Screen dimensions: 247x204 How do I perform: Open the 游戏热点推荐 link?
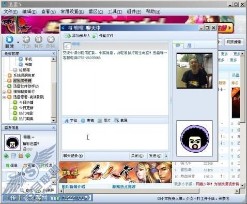(124, 186)
